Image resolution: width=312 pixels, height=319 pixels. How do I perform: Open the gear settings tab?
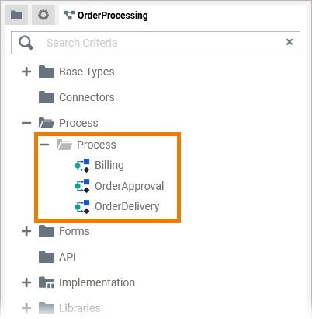(x=43, y=15)
